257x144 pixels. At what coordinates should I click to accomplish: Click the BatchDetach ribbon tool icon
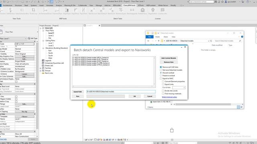point(102,10)
